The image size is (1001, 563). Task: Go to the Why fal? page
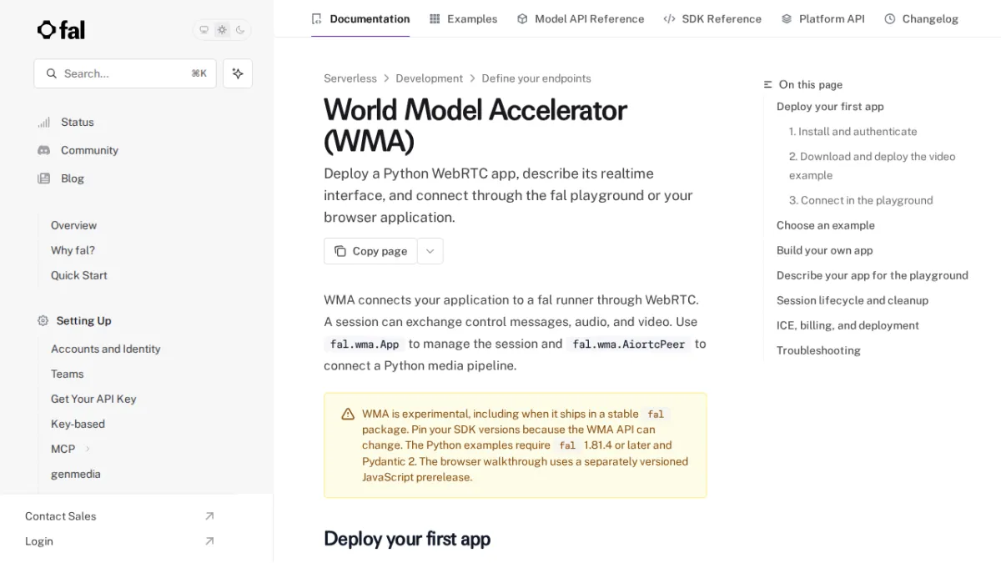pos(73,250)
